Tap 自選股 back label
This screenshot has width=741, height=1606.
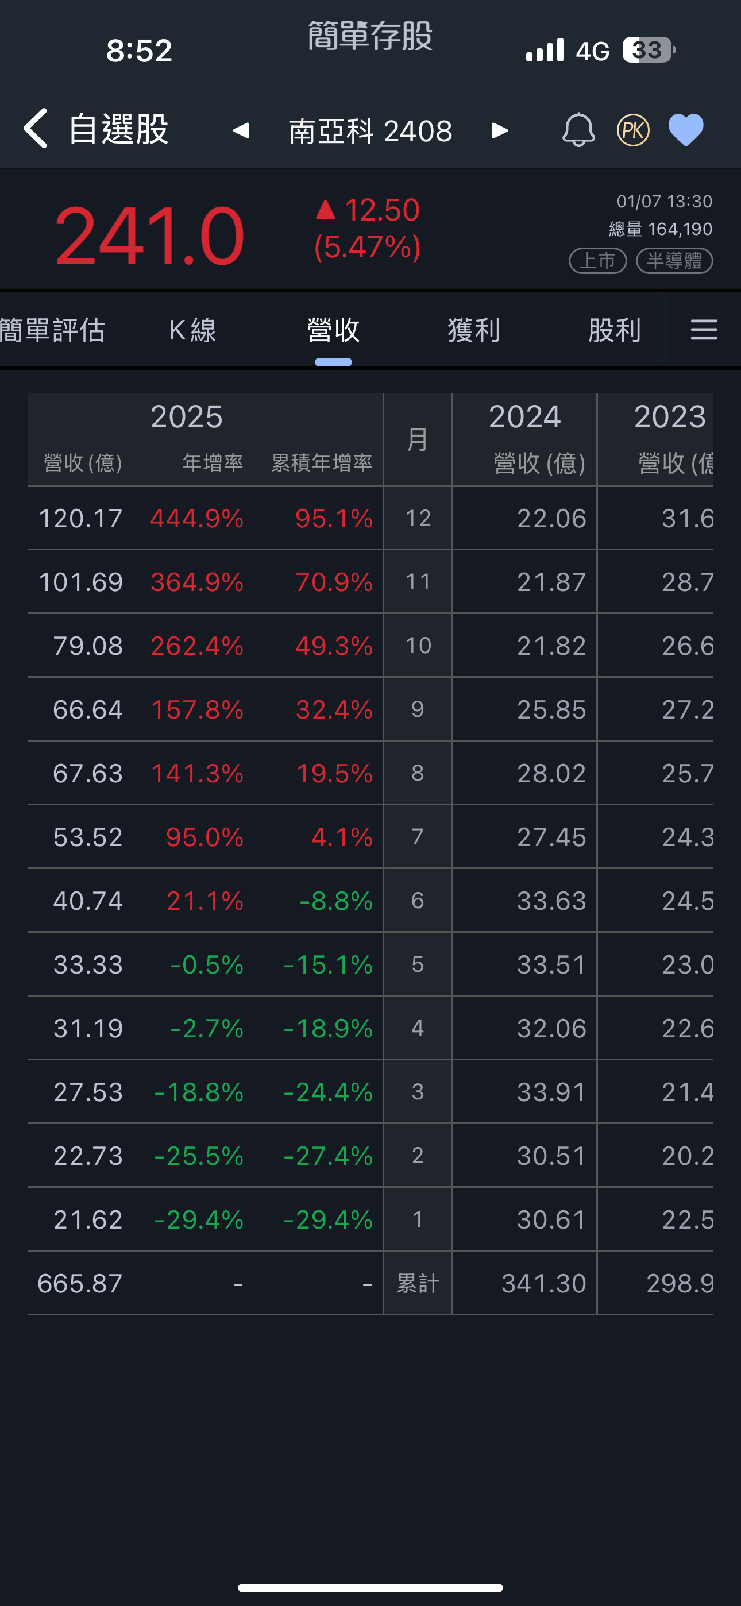point(118,129)
